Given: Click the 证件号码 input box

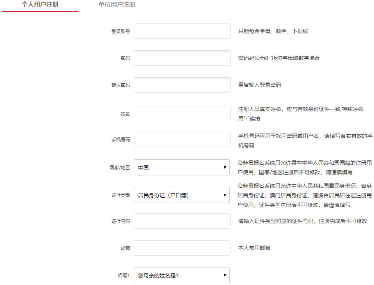Looking at the screenshot, I should click(x=182, y=221).
